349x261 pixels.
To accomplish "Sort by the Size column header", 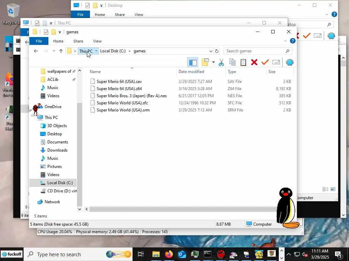I will point(272,72).
